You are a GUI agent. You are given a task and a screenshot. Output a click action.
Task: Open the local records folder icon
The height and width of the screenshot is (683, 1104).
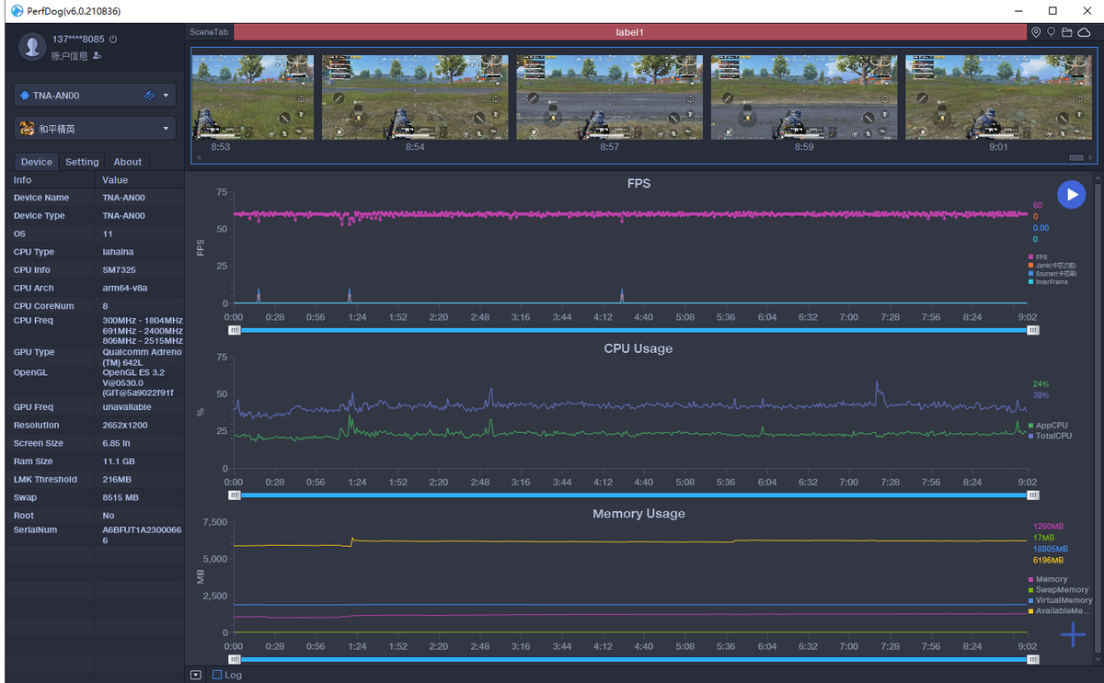pos(1067,32)
